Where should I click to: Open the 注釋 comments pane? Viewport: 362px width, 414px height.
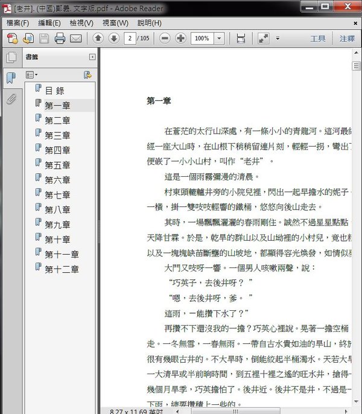[x=347, y=39]
